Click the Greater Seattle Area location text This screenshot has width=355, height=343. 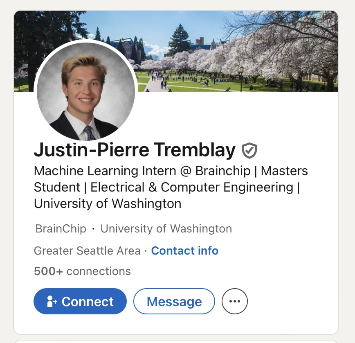point(87,250)
